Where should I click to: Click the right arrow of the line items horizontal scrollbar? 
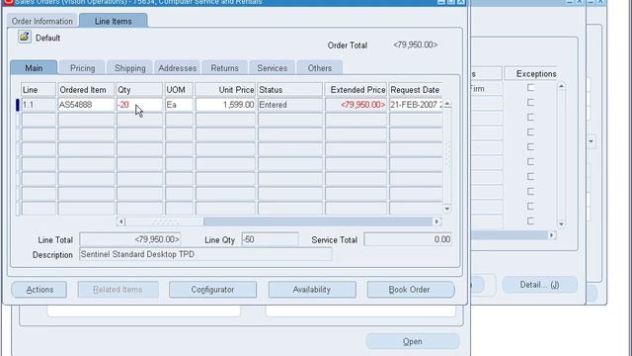point(436,222)
